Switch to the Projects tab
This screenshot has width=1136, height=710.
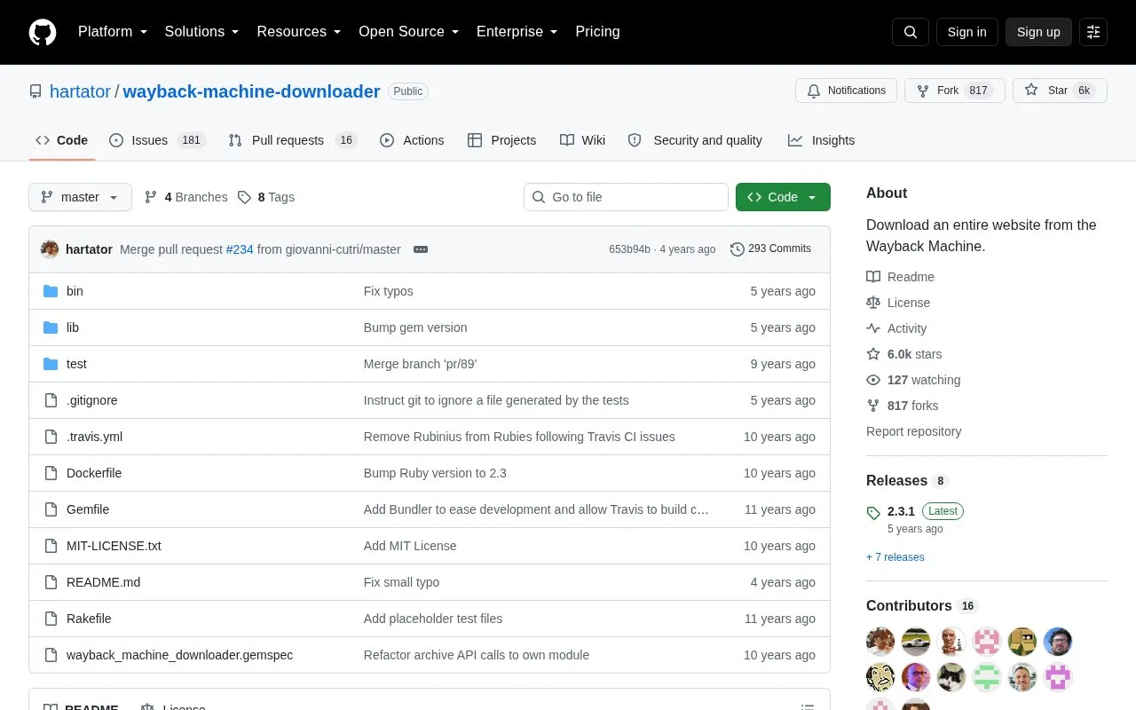(501, 140)
